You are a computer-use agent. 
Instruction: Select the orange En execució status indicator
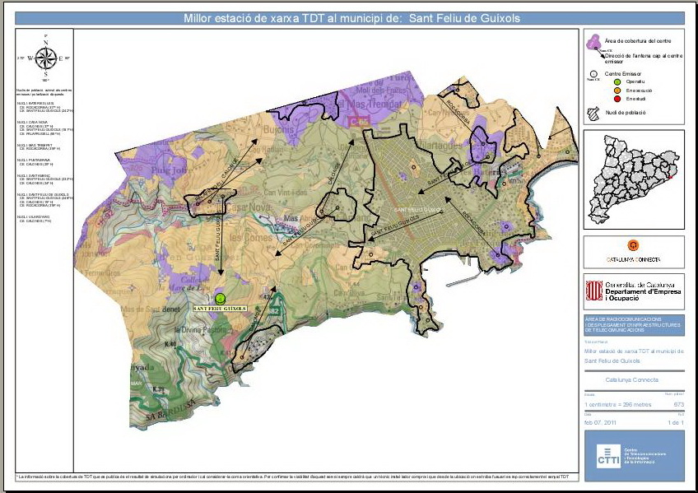[617, 91]
